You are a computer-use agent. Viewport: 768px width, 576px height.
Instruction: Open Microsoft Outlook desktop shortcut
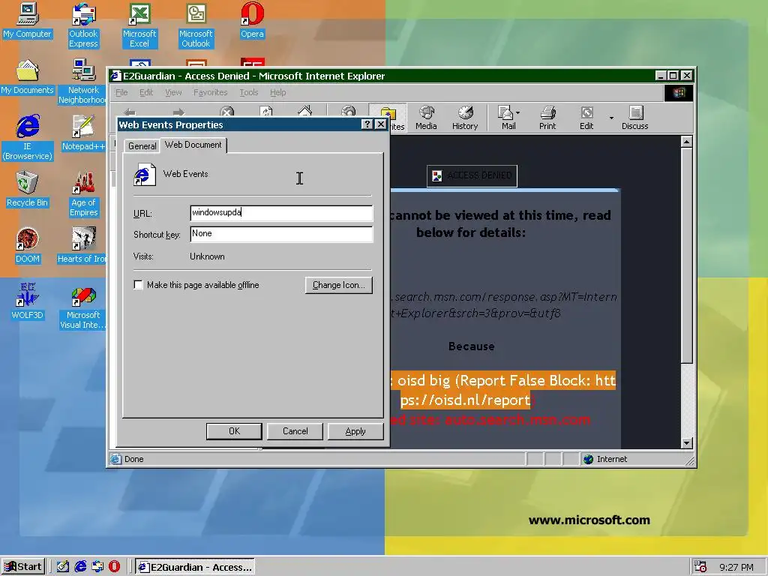[x=196, y=25]
